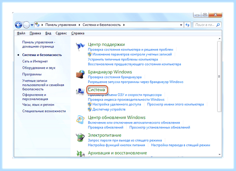Open the Справка menu
This screenshot has height=171, width=236.
[77, 33]
